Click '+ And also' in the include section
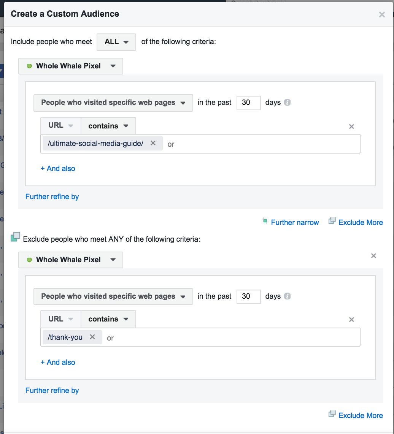Screen dimensions: 394x434 57,168
